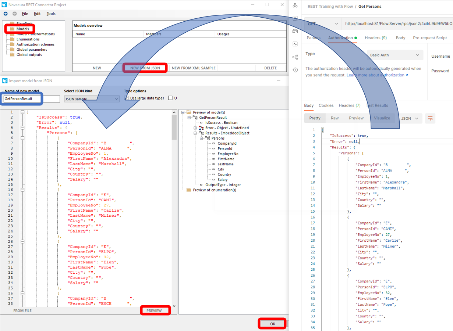This screenshot has width=453, height=331.
Task: Open Learn more about authorization link
Action: [x=378, y=75]
